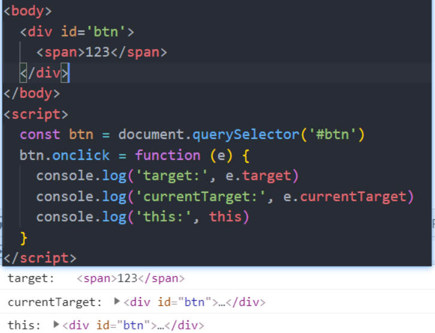This screenshot has height=333, width=435.
Task: Click the closing div tag in the code
Action: click(x=44, y=73)
